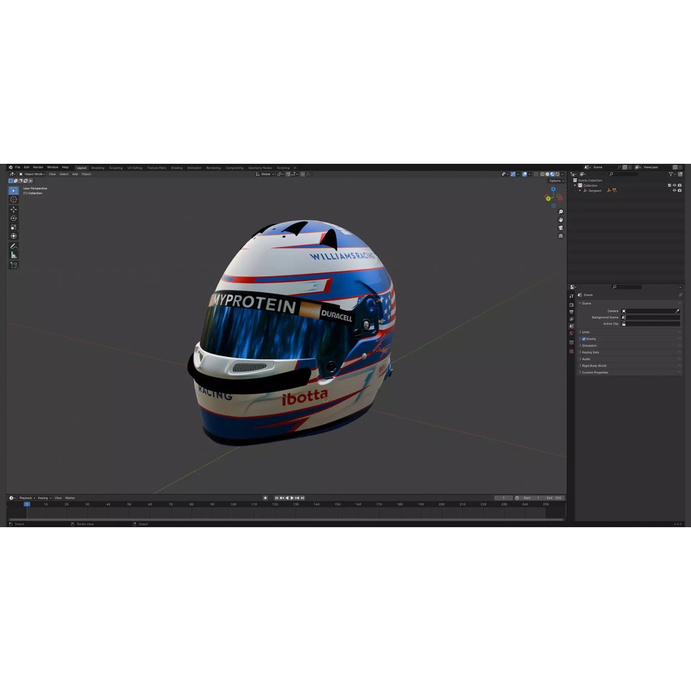Enable the Gravity checkbox in Scene properties
This screenshot has height=691, width=691.
pos(584,339)
